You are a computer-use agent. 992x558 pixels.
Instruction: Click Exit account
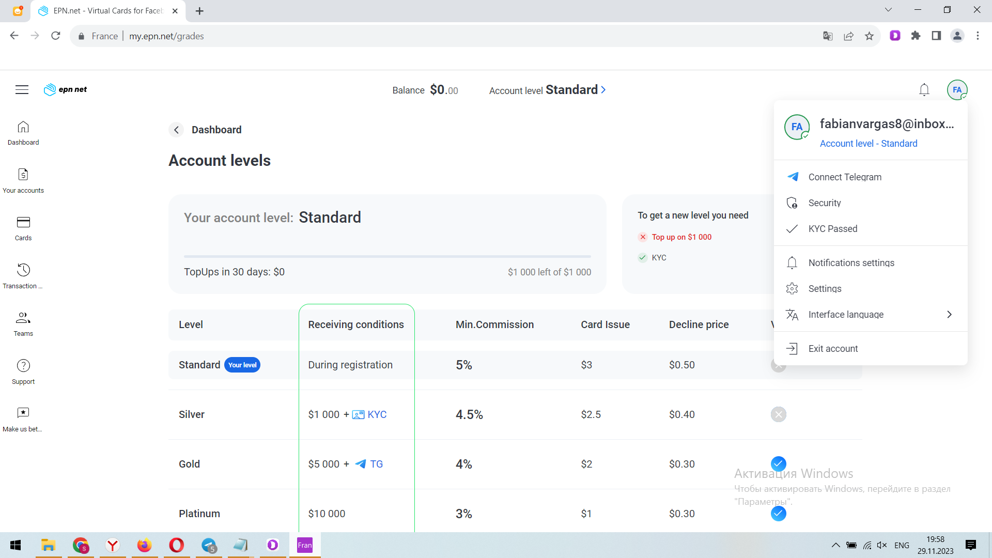(832, 349)
